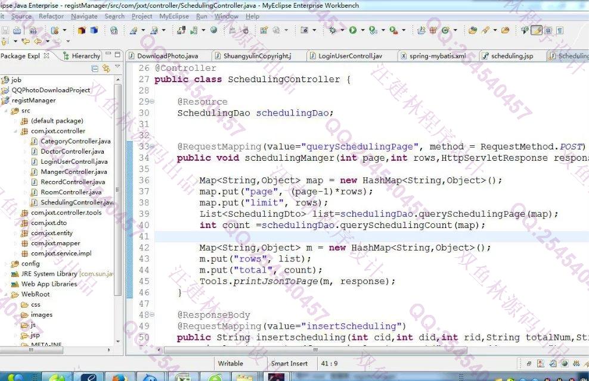
Task: Click the blue New Java Class cube icon
Action: tap(94, 30)
